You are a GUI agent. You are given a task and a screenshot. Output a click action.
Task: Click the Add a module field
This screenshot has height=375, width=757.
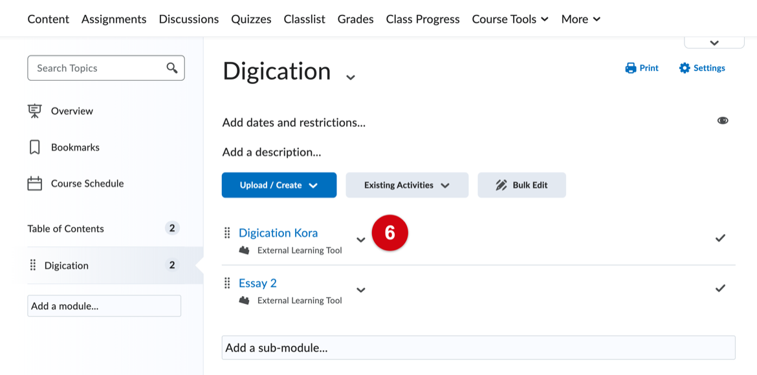[104, 306]
